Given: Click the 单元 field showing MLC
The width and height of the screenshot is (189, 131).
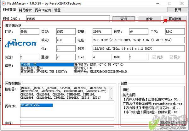Looking at the screenshot, I should tap(66, 40).
